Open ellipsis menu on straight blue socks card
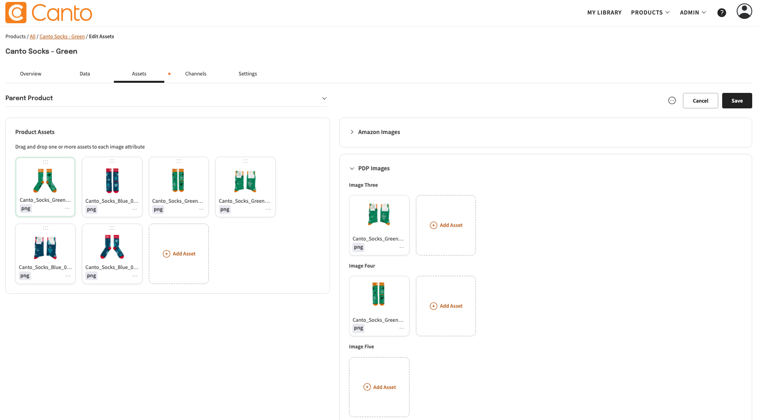 tap(135, 210)
